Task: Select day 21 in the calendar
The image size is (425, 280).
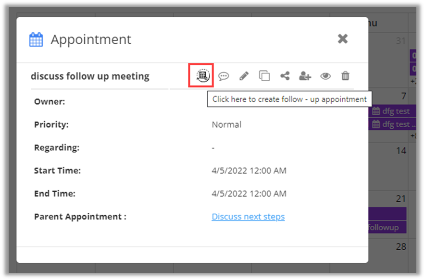Action: [401, 199]
